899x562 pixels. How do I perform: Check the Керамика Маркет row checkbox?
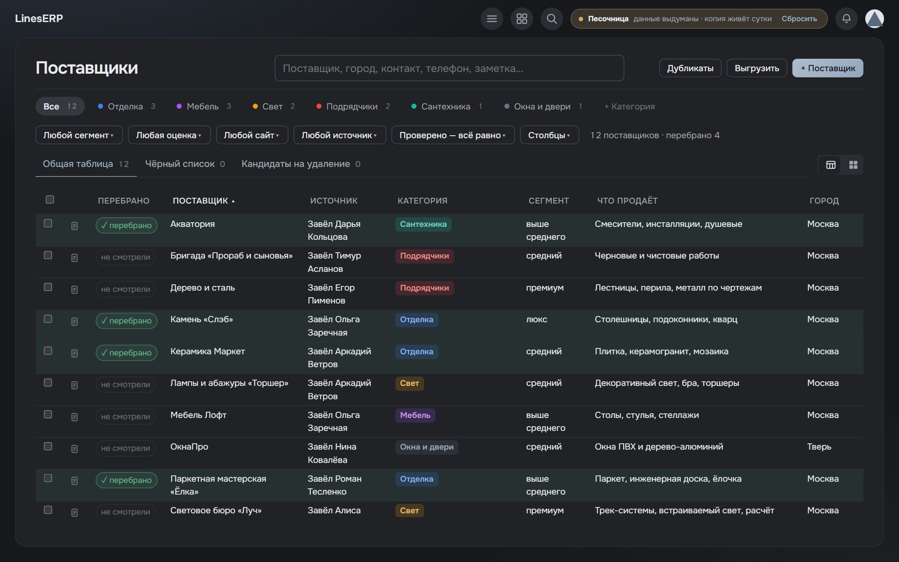(48, 351)
